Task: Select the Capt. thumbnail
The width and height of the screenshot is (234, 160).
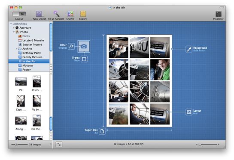Action: point(21,101)
